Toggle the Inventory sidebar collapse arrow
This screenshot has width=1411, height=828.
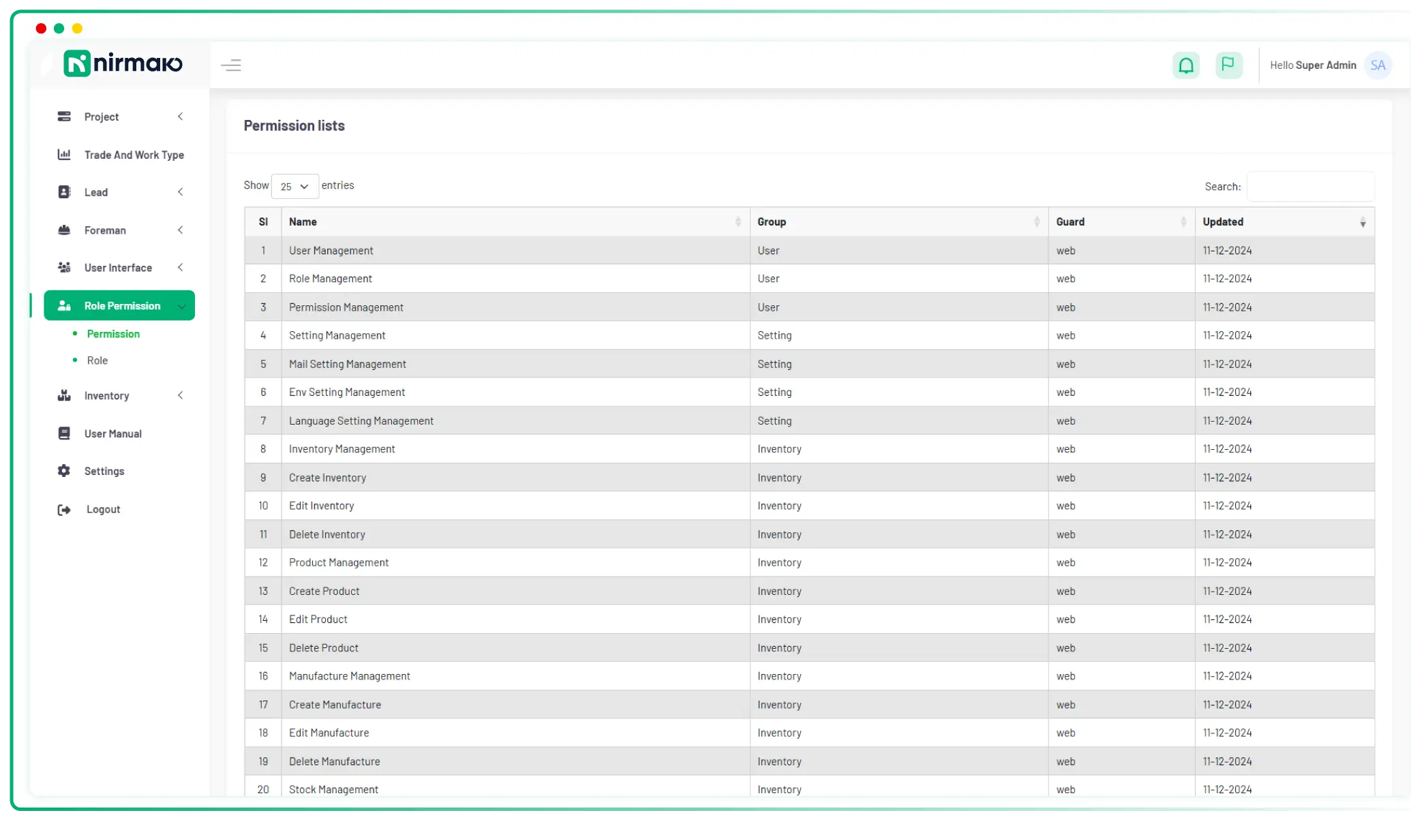pyautogui.click(x=181, y=395)
